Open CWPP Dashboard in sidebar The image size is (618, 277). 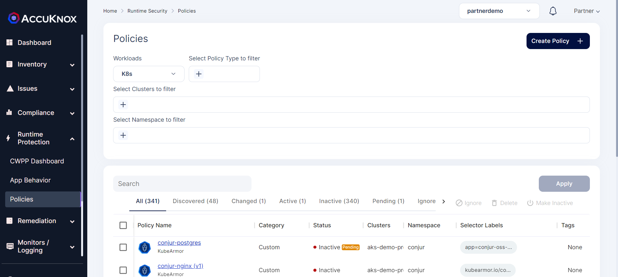click(37, 161)
